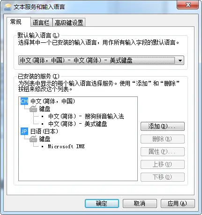Click the dialog title bar icon
This screenshot has height=215, width=202.
pos(8,7)
